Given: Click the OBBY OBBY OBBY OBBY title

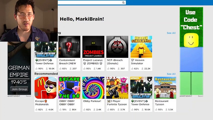Looking at the screenshot, I should [67, 103].
